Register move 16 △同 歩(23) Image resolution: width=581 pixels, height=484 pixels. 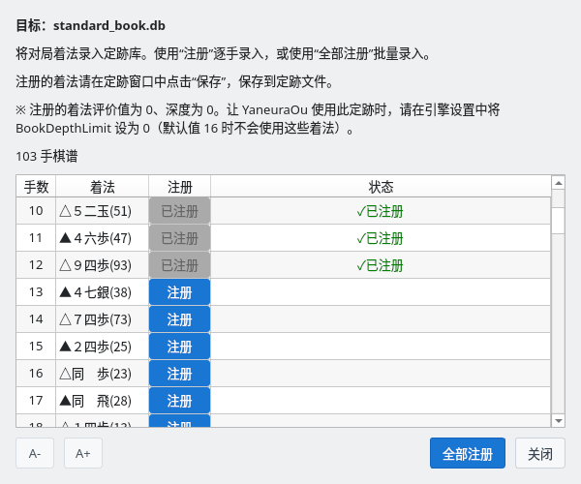pos(180,374)
